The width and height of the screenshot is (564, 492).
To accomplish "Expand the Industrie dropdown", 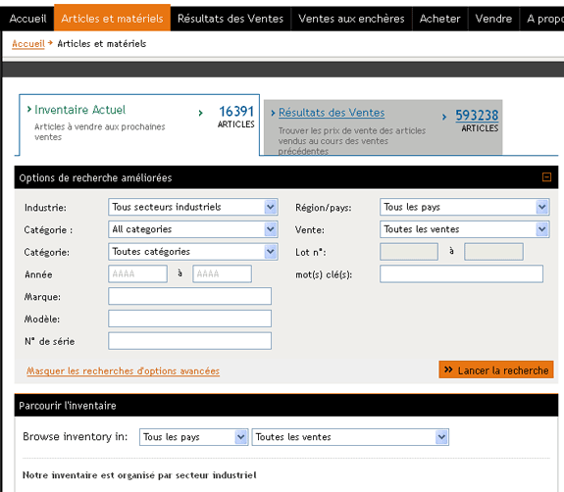I will (193, 207).
